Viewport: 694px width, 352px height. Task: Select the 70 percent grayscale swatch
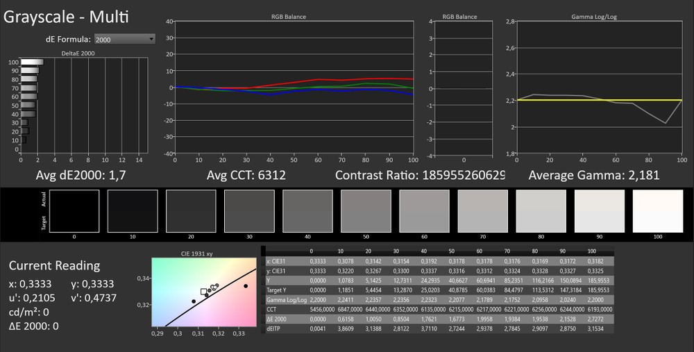(481, 211)
